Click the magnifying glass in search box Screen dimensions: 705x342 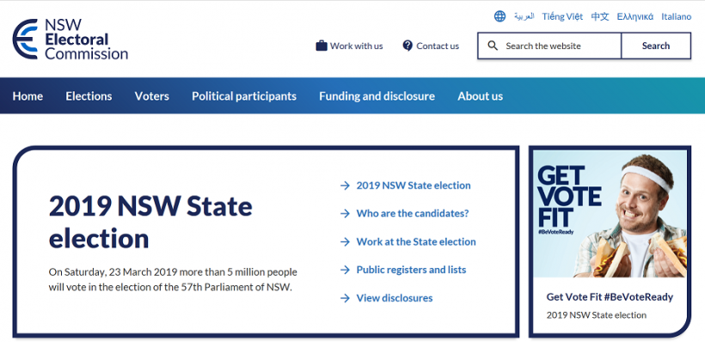(x=493, y=46)
